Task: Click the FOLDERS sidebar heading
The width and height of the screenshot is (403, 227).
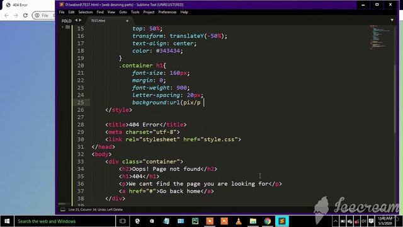Action: tap(66, 21)
